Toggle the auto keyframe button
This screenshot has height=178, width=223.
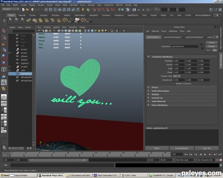coord(217,160)
